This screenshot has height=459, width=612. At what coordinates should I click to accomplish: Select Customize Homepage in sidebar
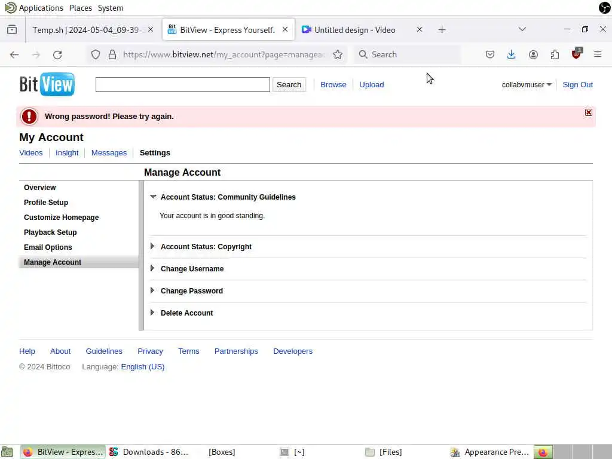point(62,218)
